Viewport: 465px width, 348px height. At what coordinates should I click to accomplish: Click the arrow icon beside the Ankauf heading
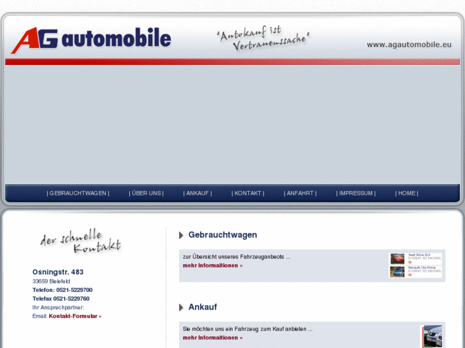click(181, 308)
